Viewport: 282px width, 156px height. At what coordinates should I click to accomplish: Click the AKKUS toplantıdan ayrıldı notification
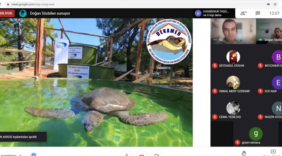point(23,137)
